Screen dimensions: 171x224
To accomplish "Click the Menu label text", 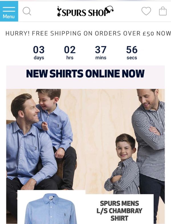I will (9, 16).
